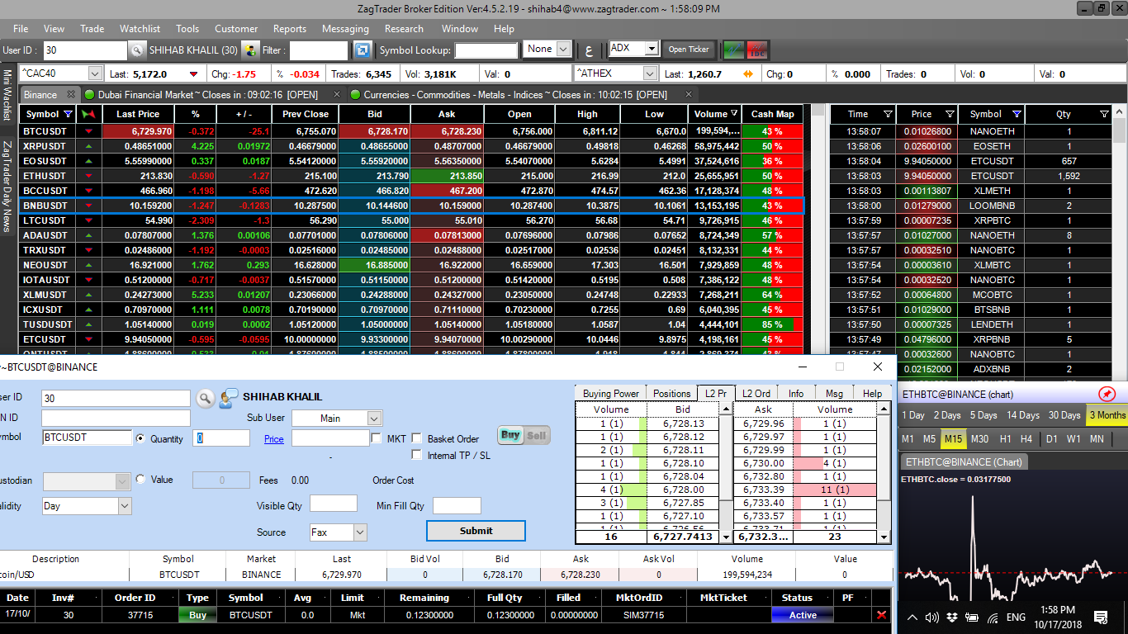Select the M15 chart interval
The image size is (1128, 634).
(x=953, y=439)
